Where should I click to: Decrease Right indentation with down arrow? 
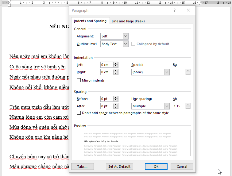click(116, 74)
